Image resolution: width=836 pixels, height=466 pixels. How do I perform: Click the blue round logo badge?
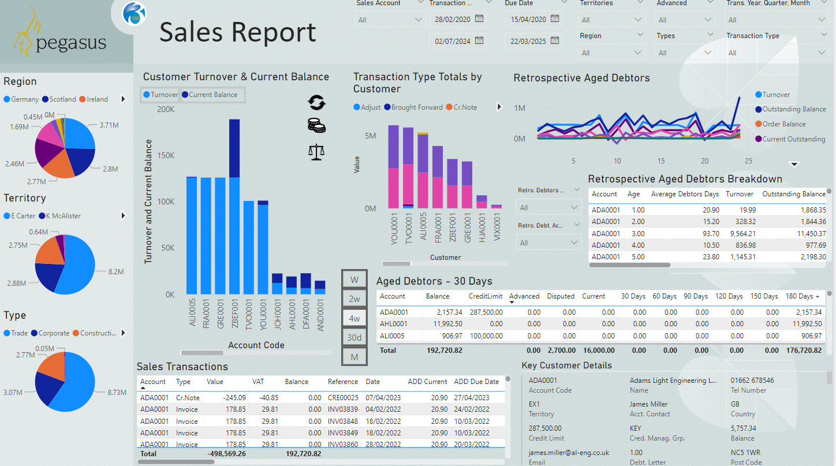(x=135, y=13)
